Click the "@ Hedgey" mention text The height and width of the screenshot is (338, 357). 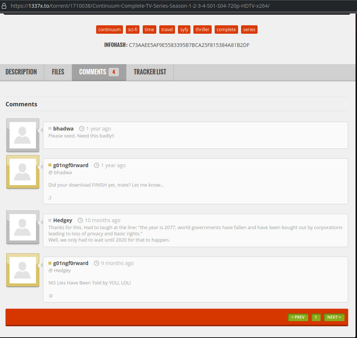[x=60, y=271]
